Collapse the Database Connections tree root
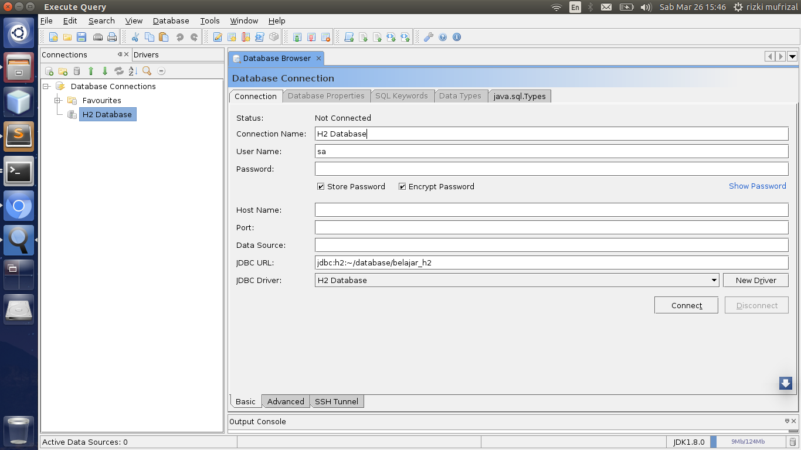 tap(46, 86)
